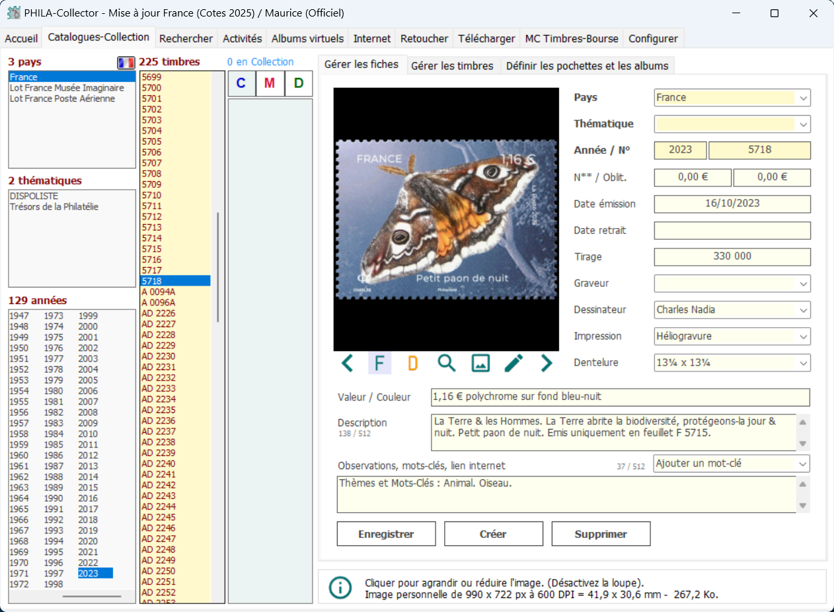Image resolution: width=834 pixels, height=612 pixels.
Task: Open the Thématique dropdown
Action: point(803,124)
